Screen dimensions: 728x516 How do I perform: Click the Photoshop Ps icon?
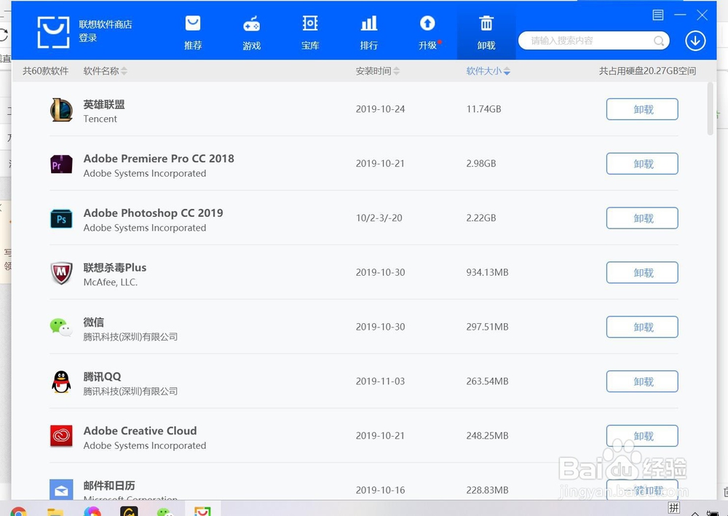[x=61, y=219]
